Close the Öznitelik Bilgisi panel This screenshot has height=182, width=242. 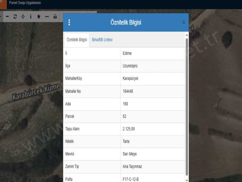184,23
